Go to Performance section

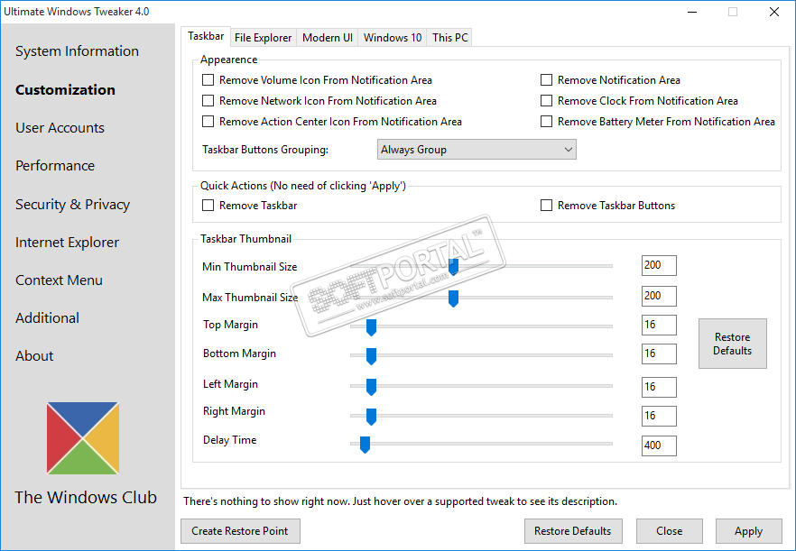coord(55,166)
